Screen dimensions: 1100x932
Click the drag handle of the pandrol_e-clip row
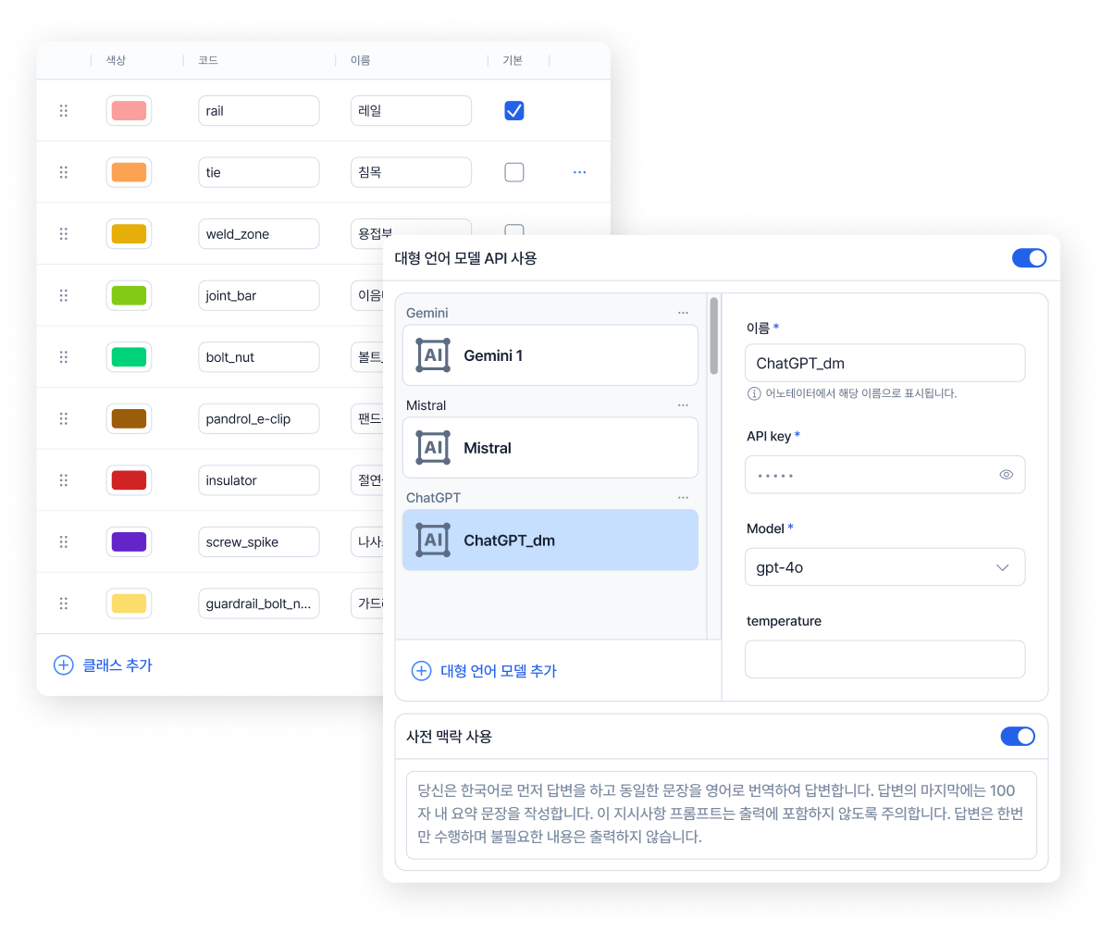(x=64, y=419)
